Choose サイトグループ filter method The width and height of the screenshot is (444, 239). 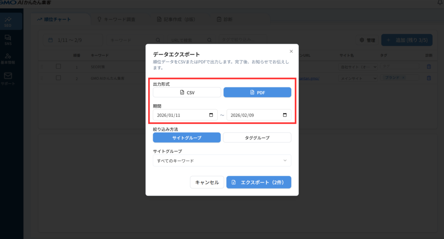(x=187, y=138)
